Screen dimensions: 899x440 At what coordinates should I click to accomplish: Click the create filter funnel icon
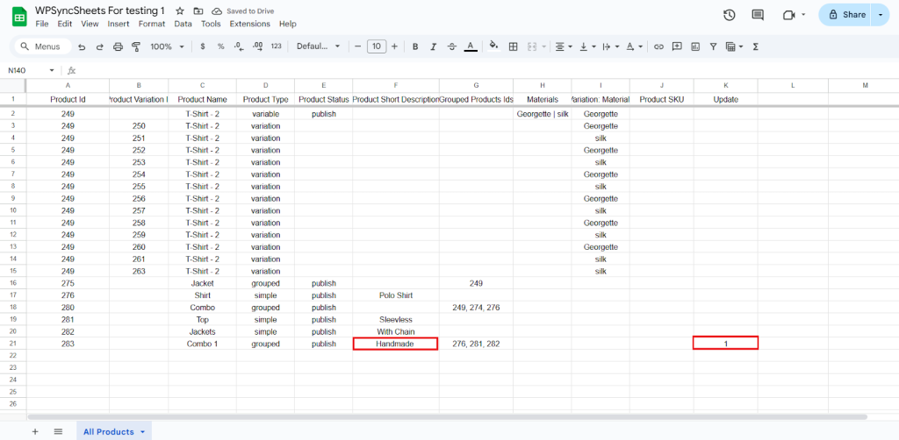[x=713, y=46]
